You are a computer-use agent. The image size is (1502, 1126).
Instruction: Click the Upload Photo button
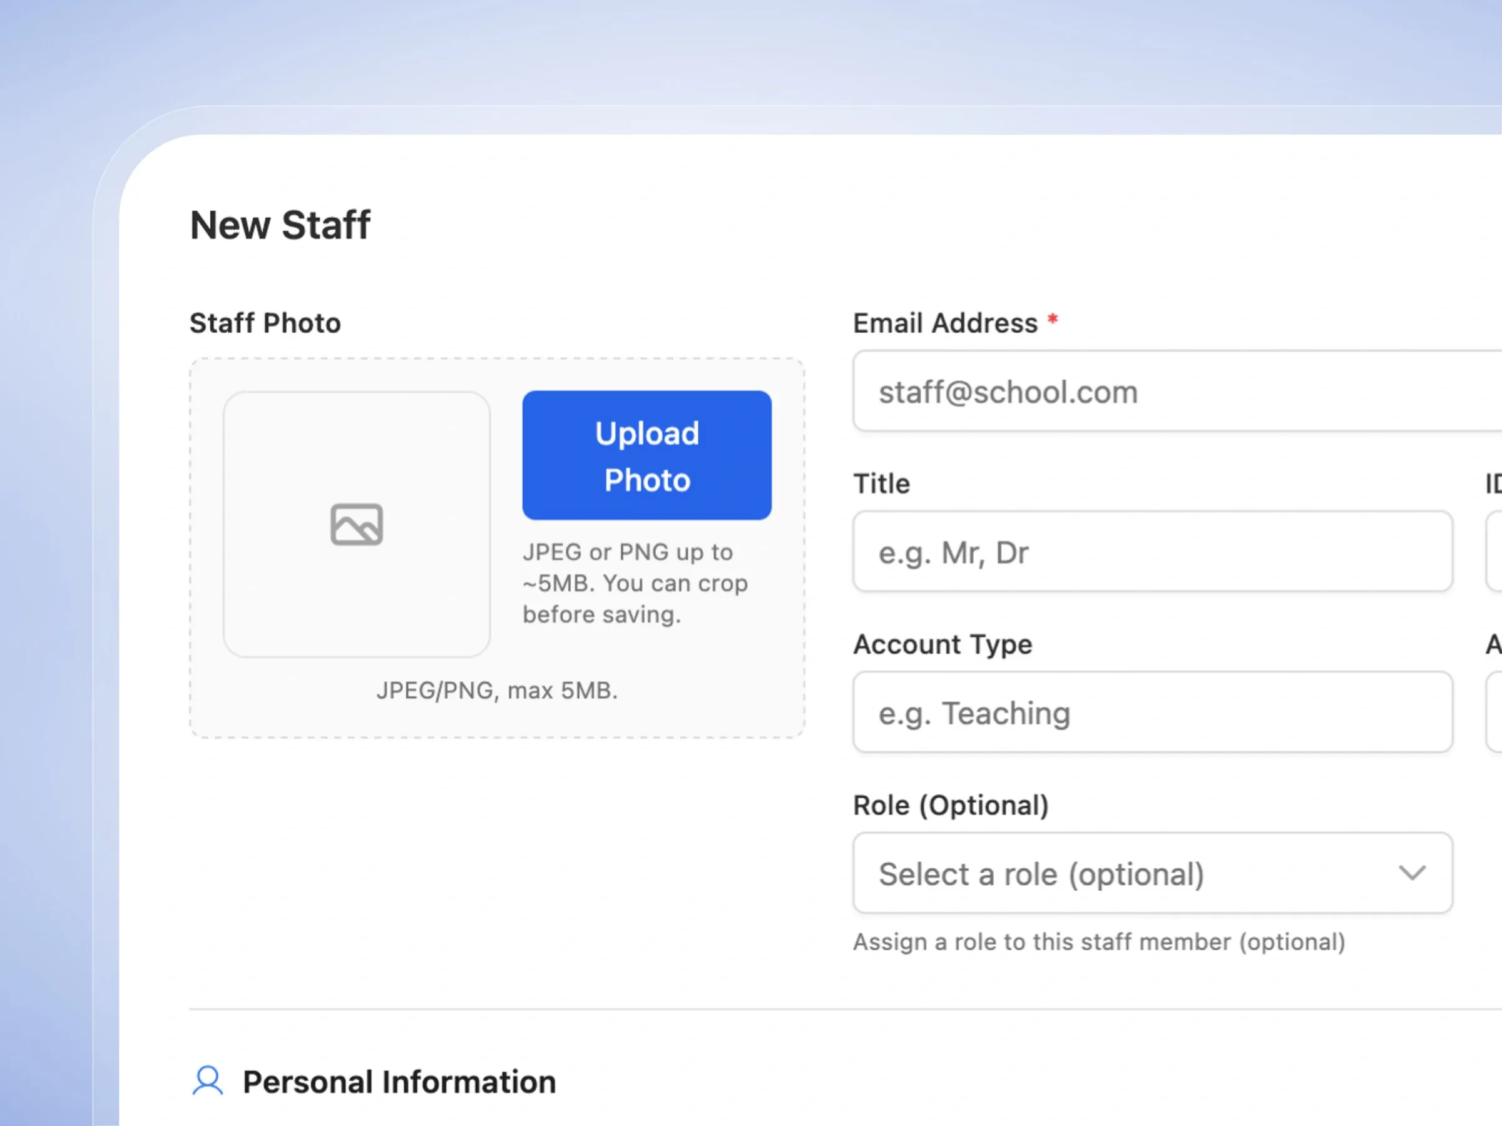pyautogui.click(x=646, y=455)
